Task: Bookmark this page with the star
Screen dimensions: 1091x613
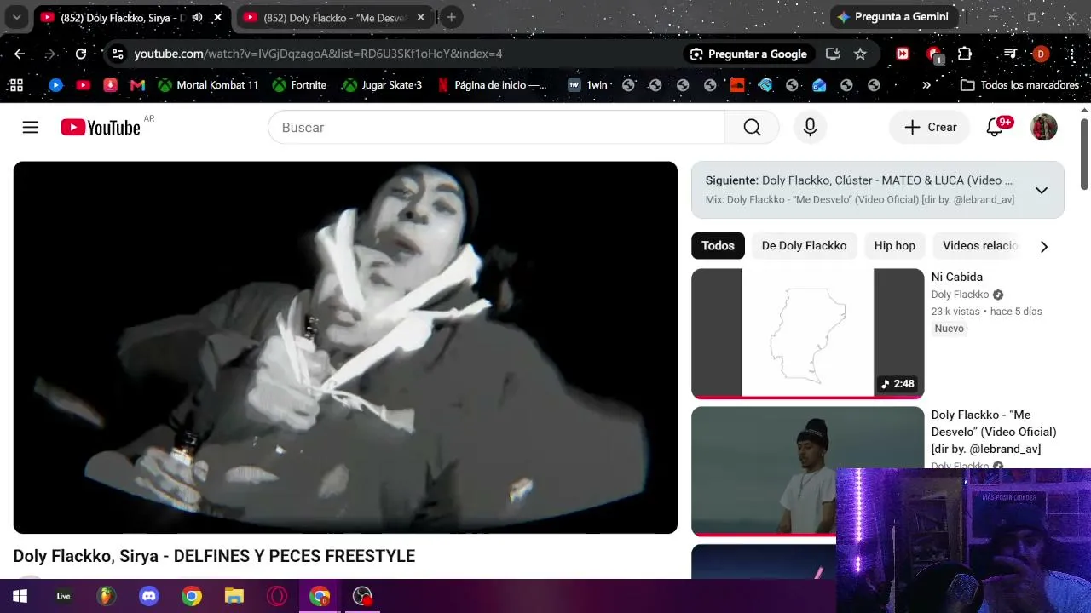Action: 860,54
